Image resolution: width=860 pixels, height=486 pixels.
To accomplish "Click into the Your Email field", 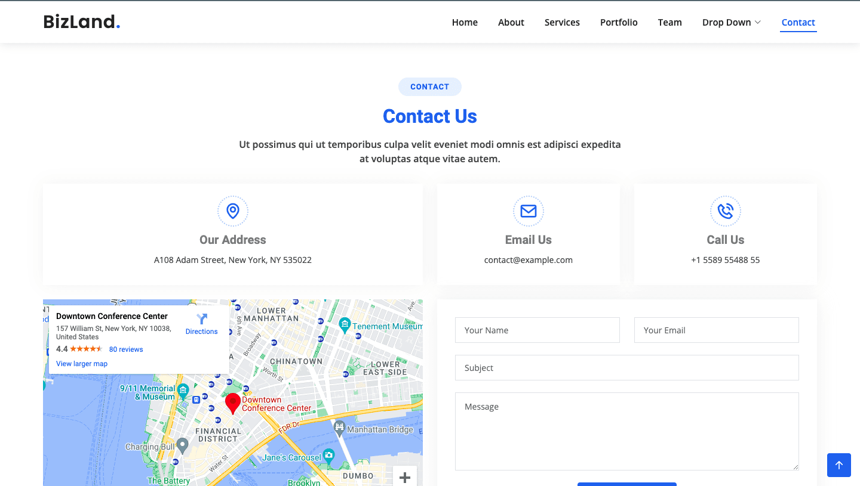I will [x=717, y=330].
